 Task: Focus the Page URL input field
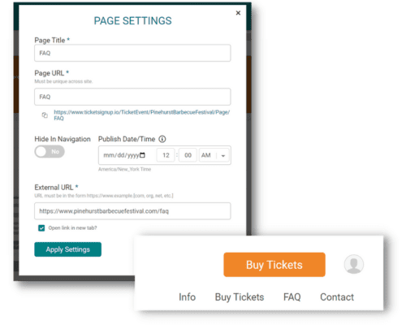pyautogui.click(x=132, y=97)
